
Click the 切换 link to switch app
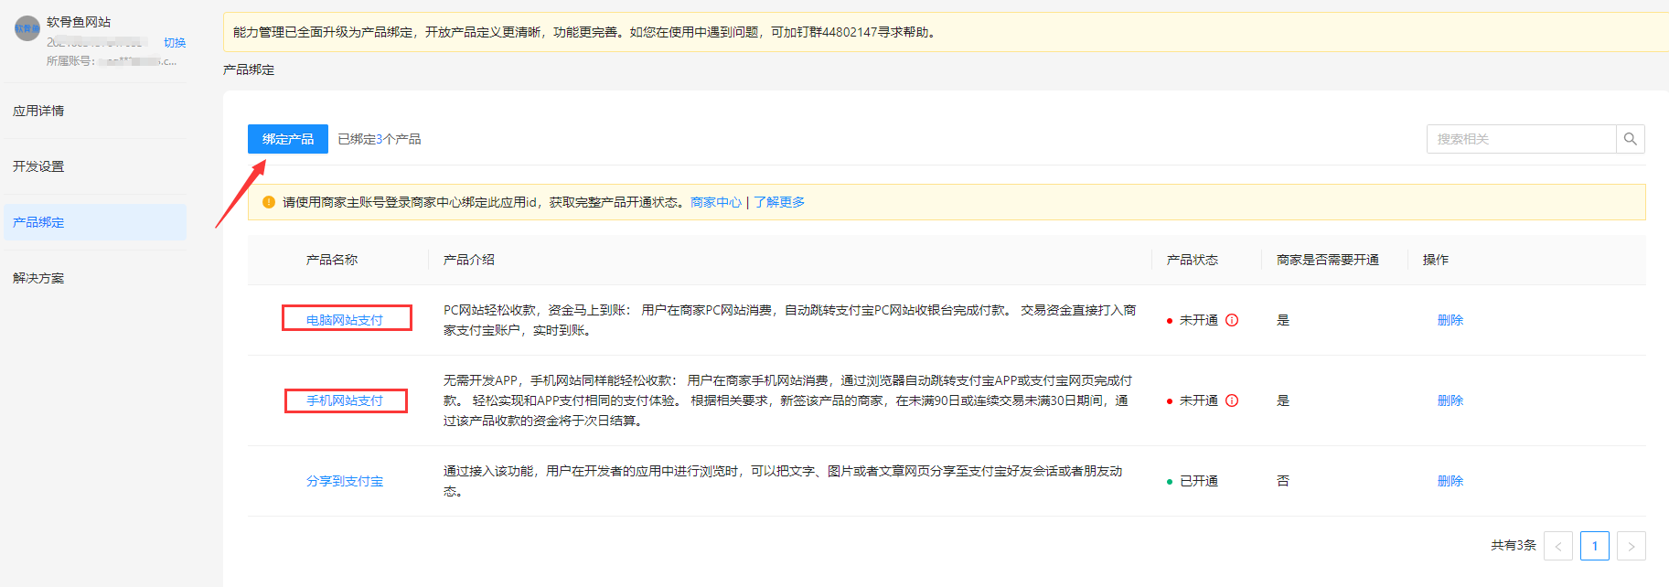click(x=175, y=43)
